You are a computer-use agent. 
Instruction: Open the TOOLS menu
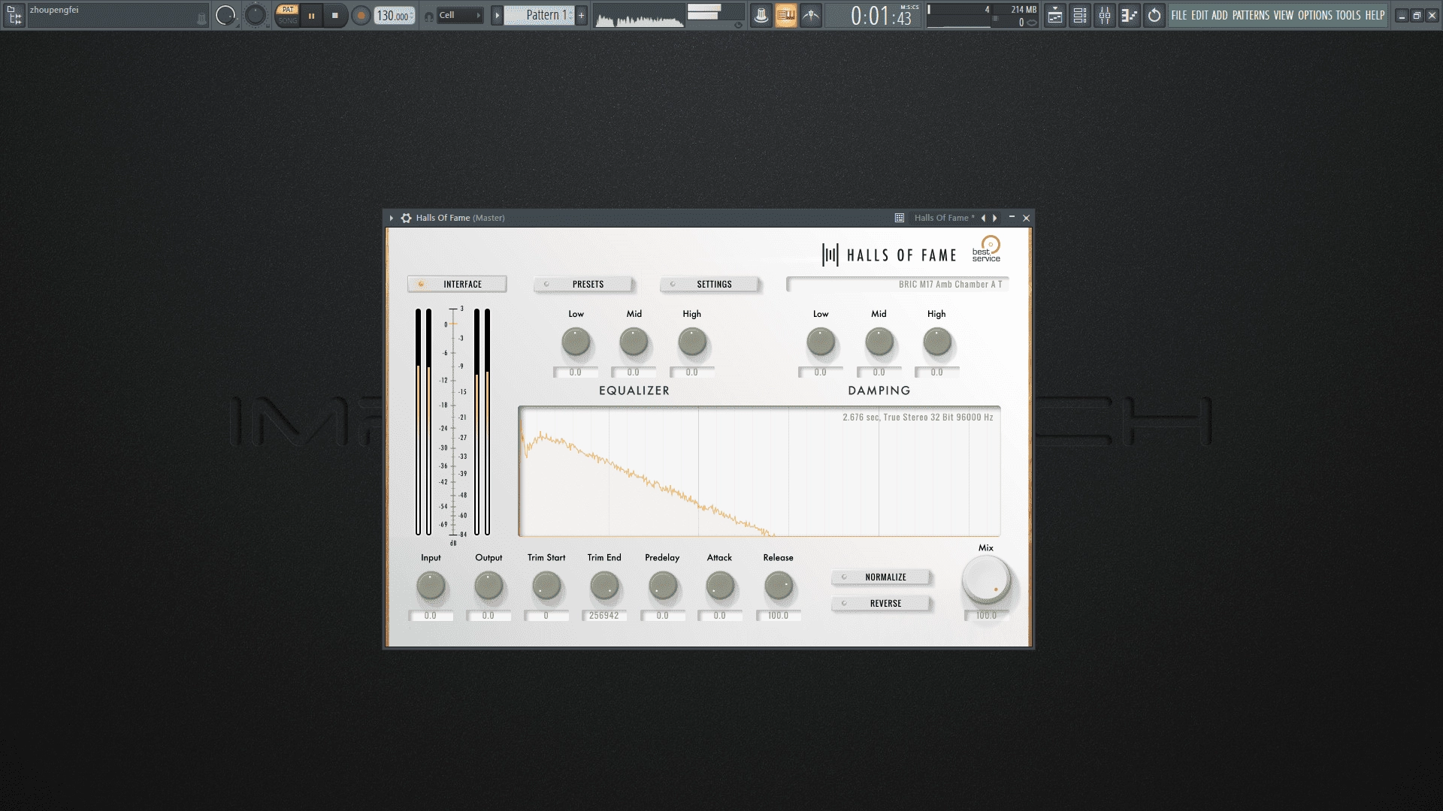pyautogui.click(x=1348, y=15)
